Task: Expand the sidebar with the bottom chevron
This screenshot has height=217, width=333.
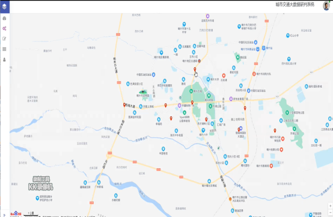Action: tap(4, 215)
